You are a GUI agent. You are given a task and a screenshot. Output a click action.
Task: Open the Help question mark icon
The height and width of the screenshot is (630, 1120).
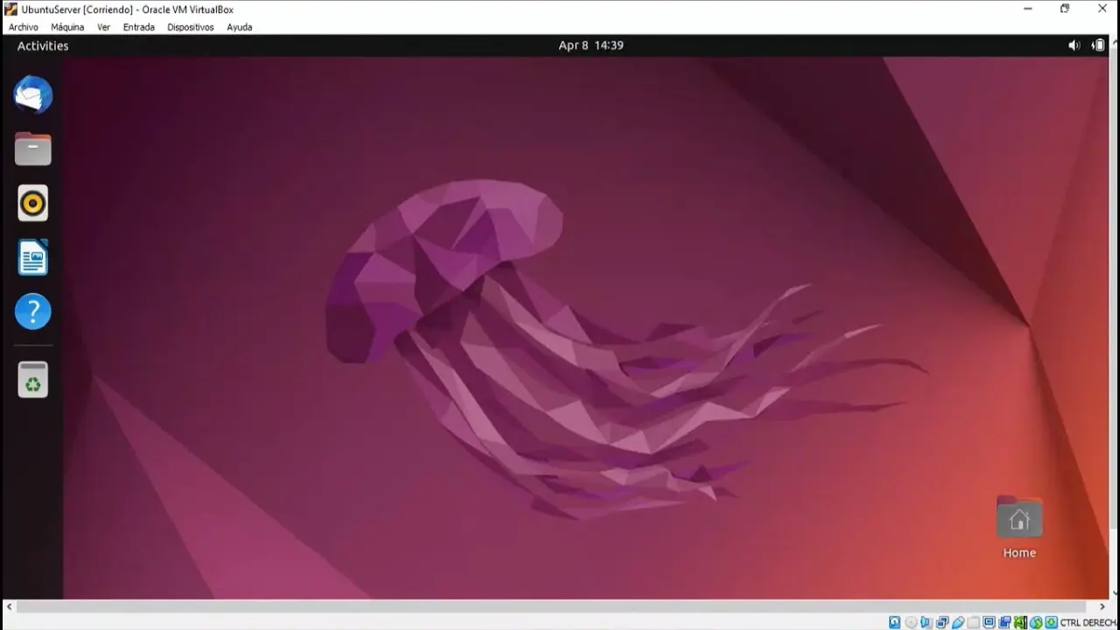pos(33,311)
